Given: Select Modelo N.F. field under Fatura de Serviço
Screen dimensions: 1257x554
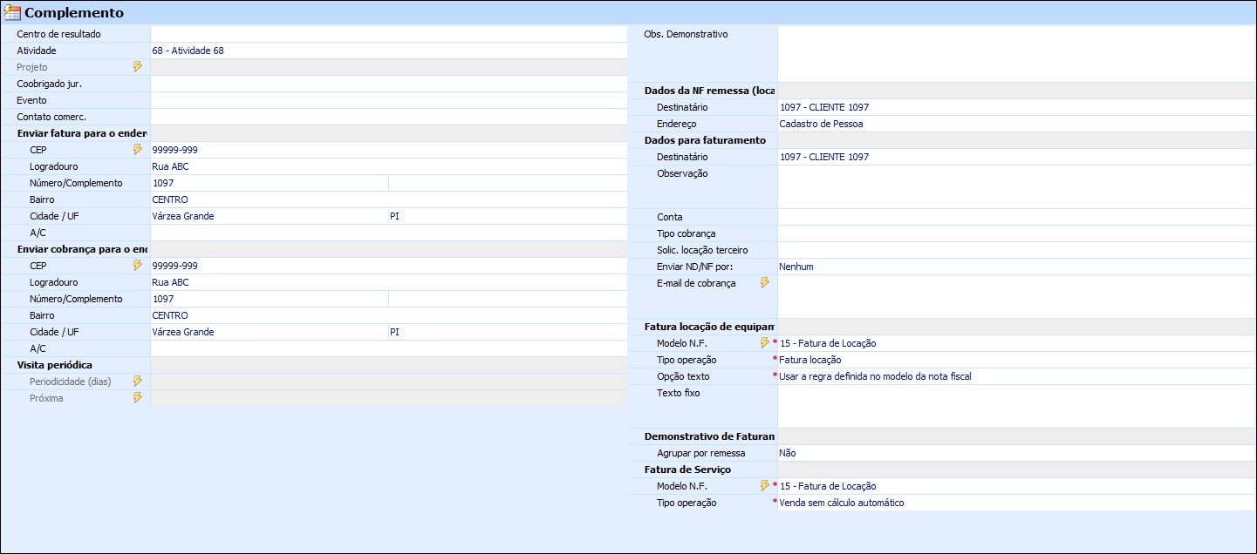Looking at the screenshot, I should [x=1017, y=486].
